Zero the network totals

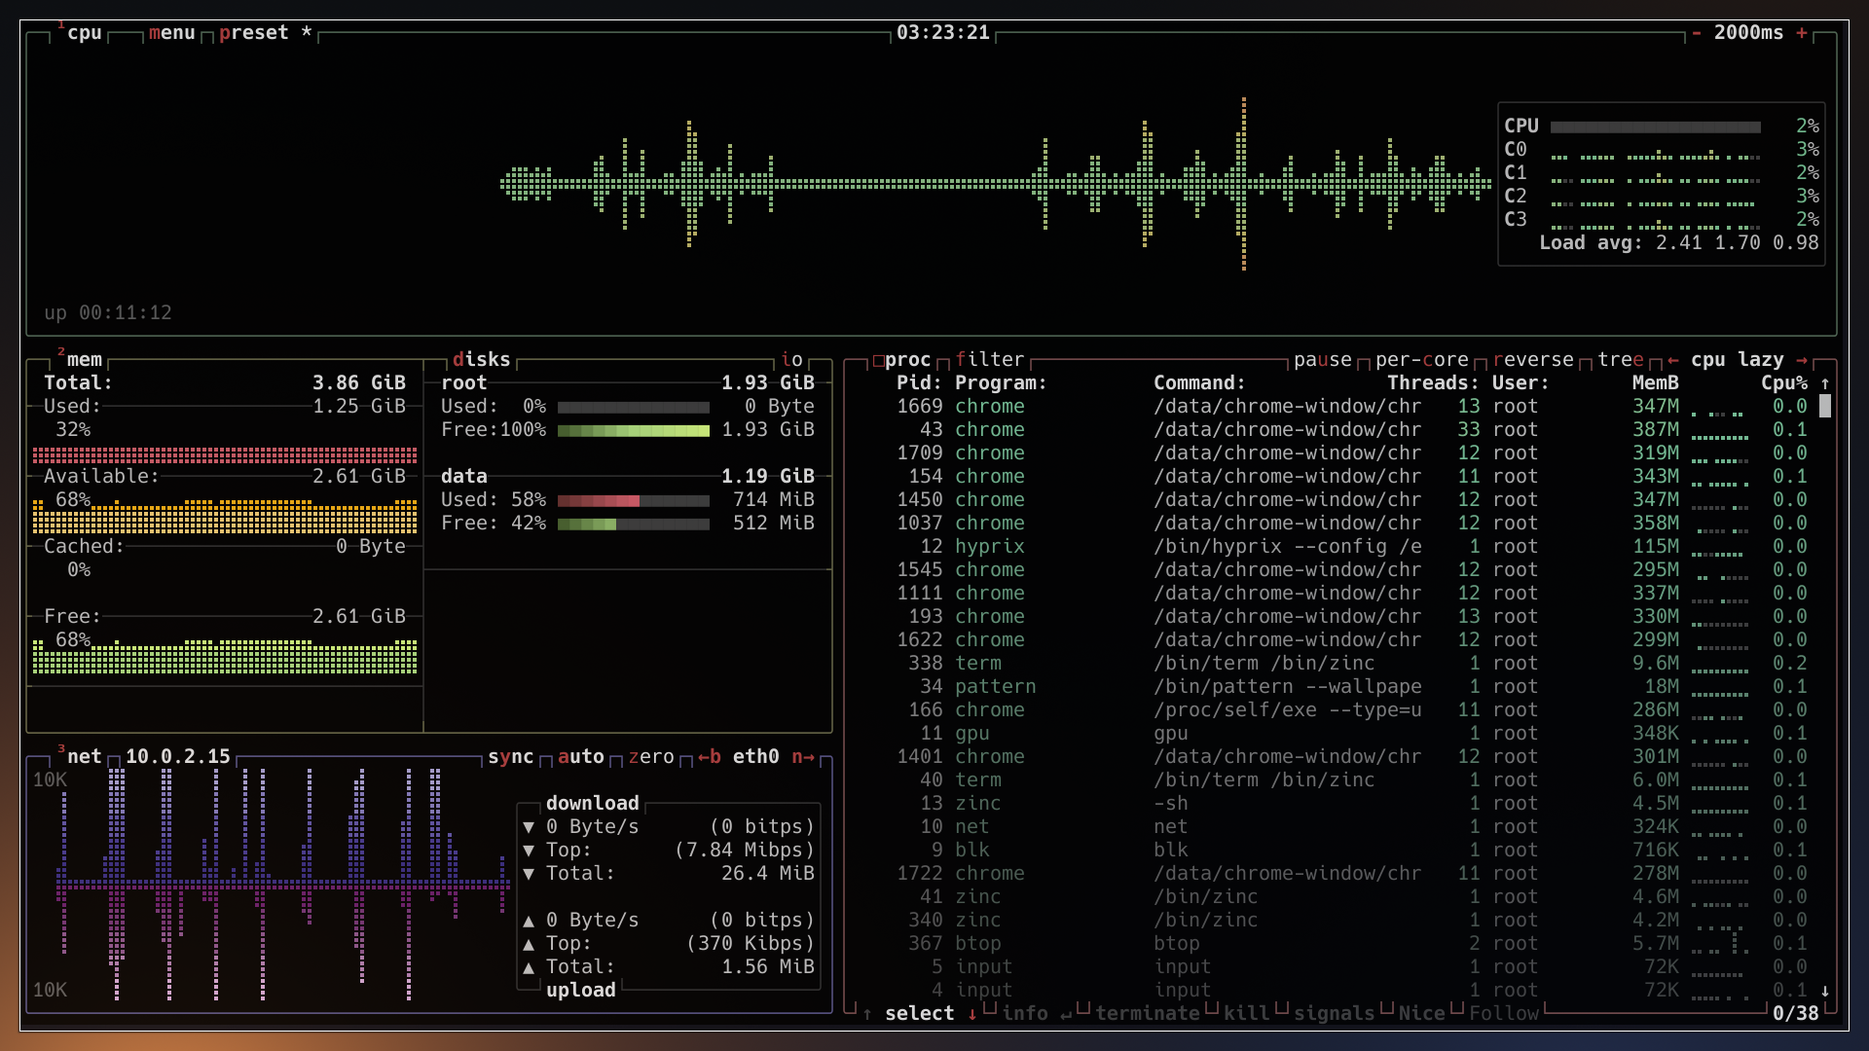pyautogui.click(x=651, y=756)
